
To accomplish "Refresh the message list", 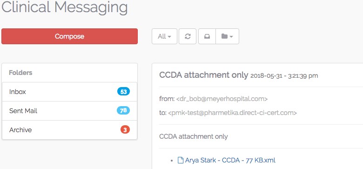I will [x=188, y=36].
